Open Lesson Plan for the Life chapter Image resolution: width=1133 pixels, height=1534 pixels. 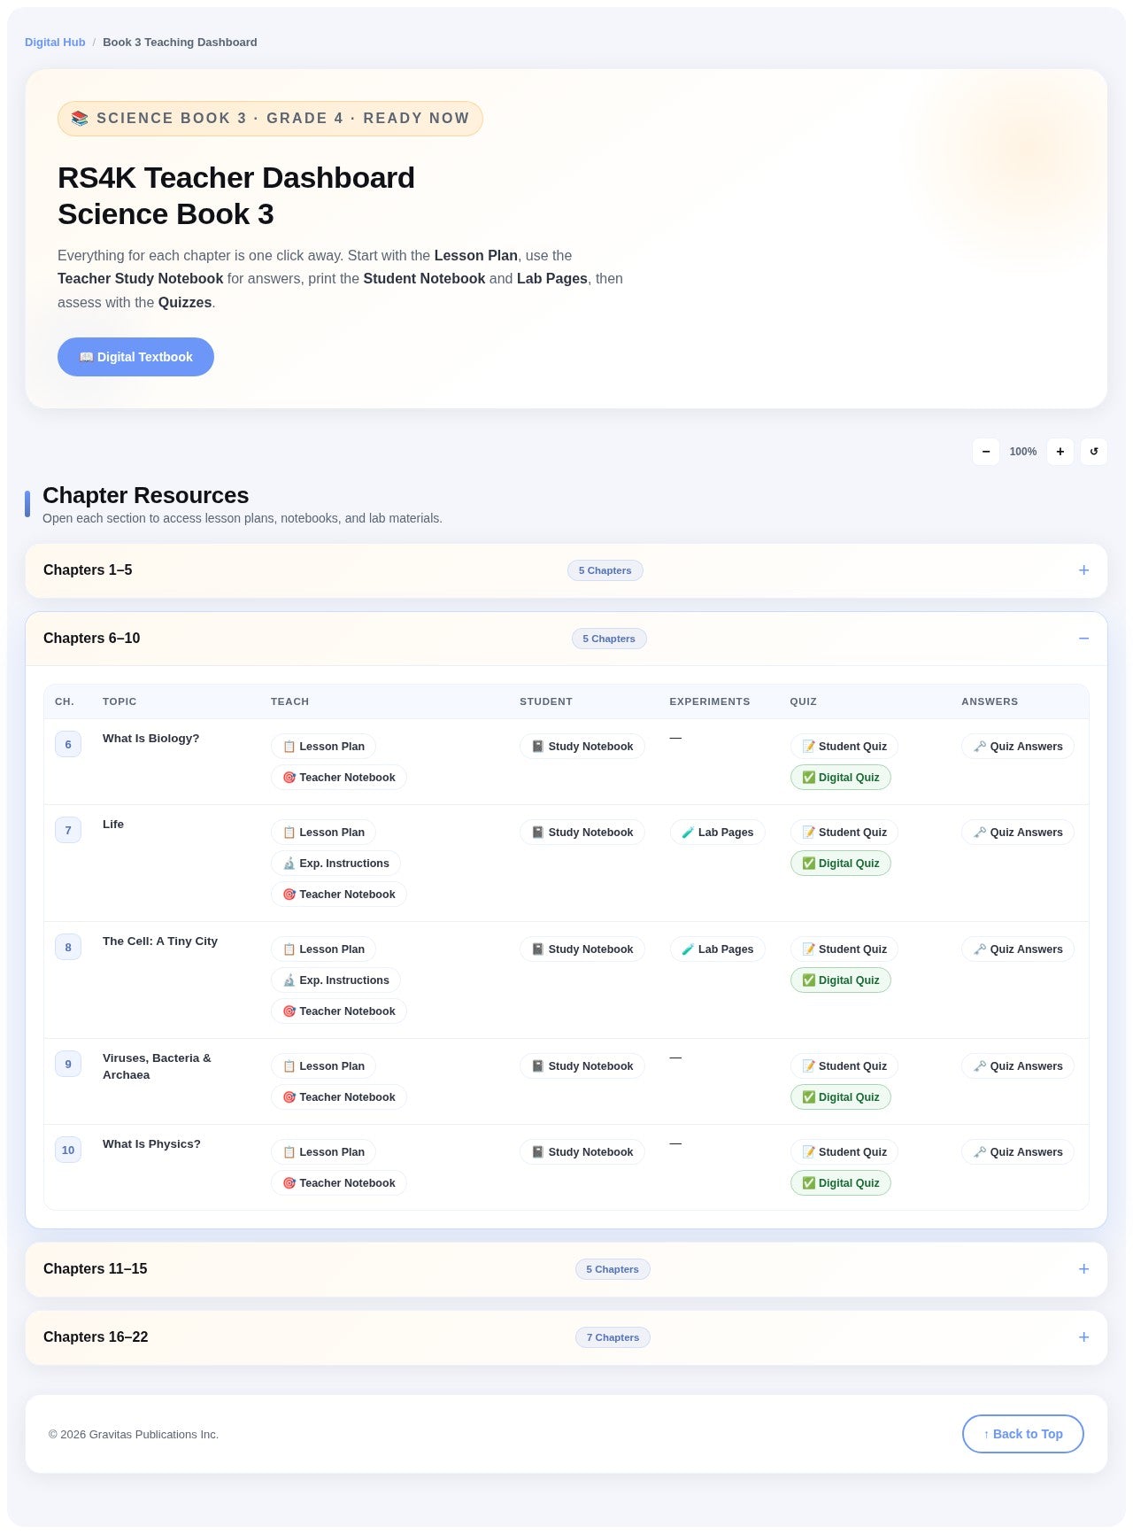coord(324,833)
